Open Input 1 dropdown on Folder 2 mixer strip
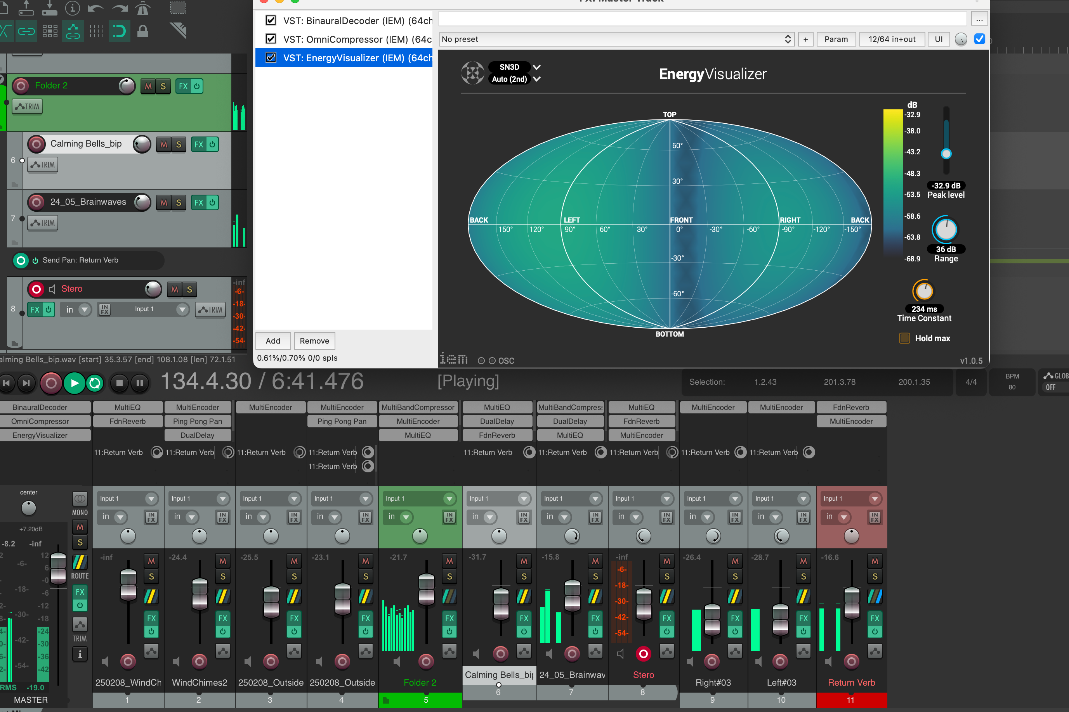Viewport: 1069px width, 712px height. [419, 499]
